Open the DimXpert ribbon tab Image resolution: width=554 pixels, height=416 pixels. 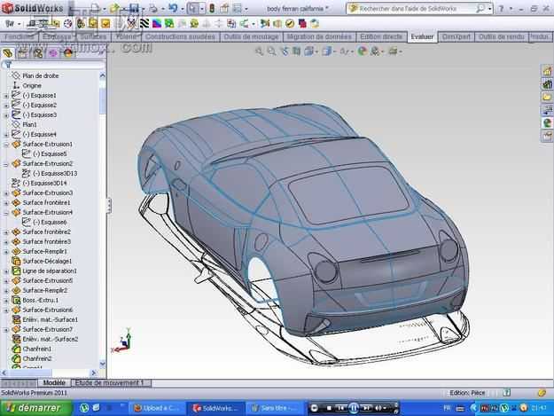(x=456, y=36)
